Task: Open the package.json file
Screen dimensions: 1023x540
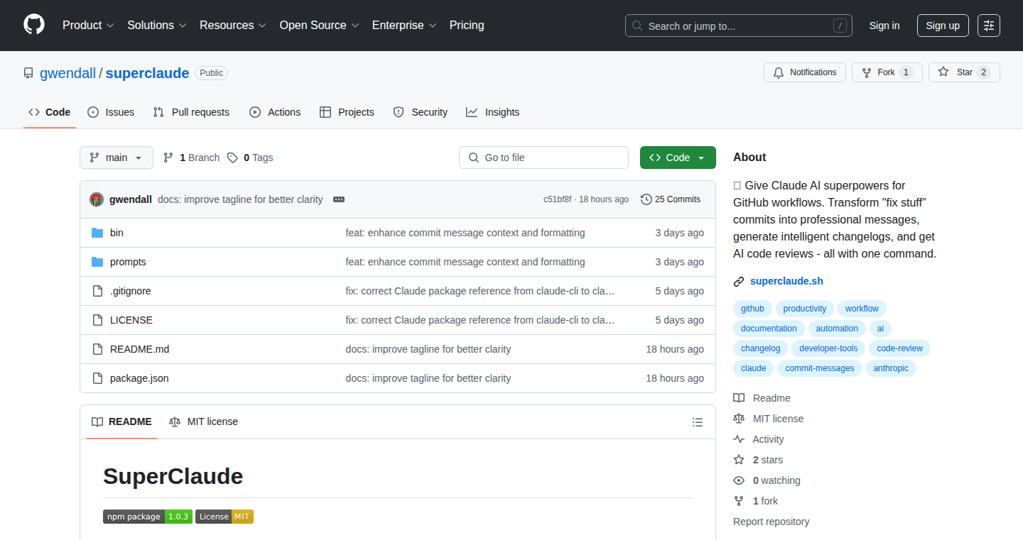Action: click(x=139, y=378)
